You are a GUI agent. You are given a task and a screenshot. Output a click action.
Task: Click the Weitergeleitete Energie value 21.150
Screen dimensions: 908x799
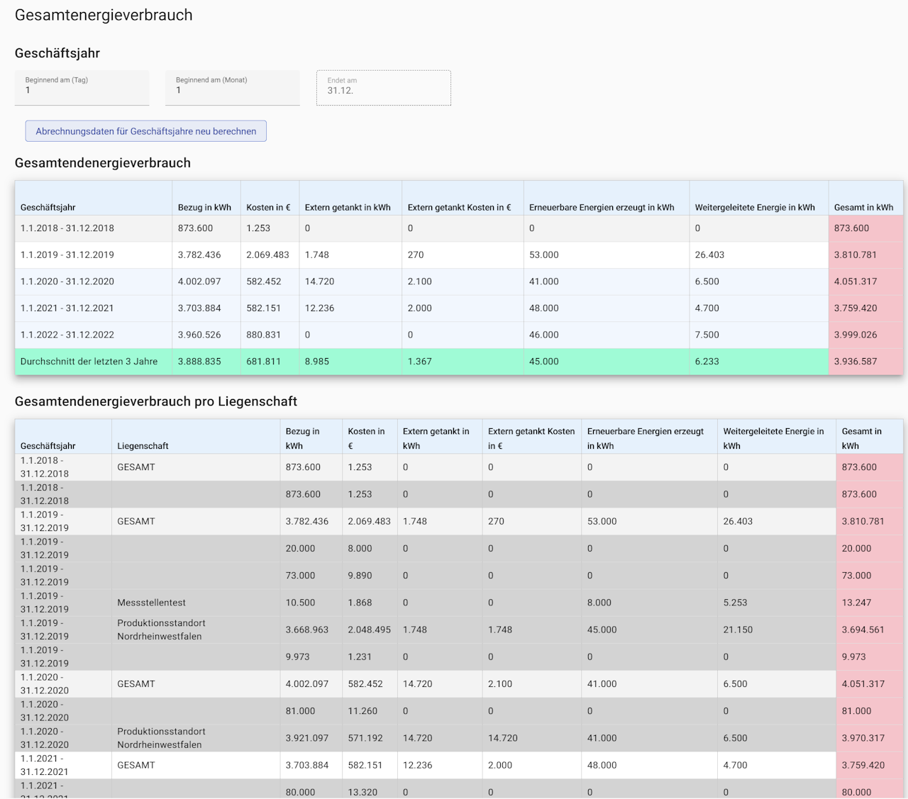point(738,630)
